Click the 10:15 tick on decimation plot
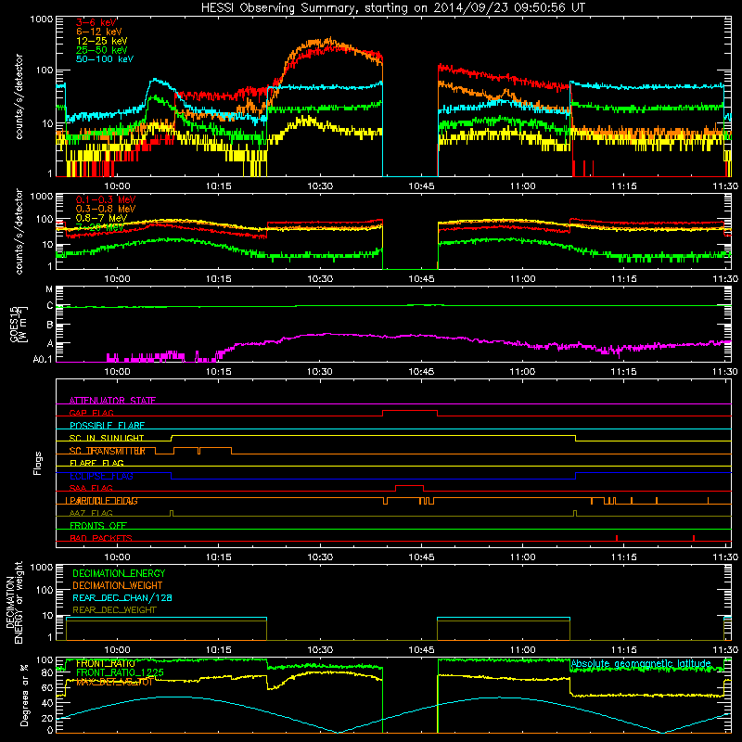The width and height of the screenshot is (742, 742). pyautogui.click(x=219, y=650)
